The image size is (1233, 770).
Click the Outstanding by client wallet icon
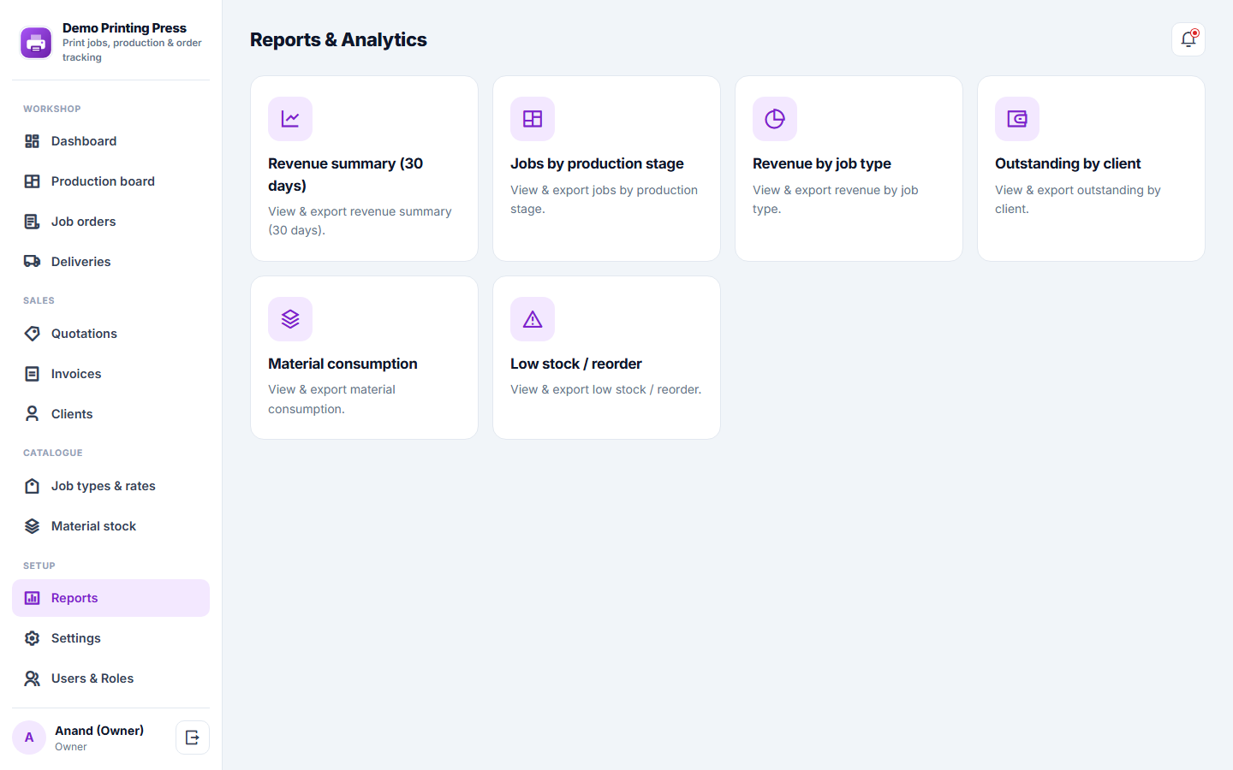[x=1017, y=119]
